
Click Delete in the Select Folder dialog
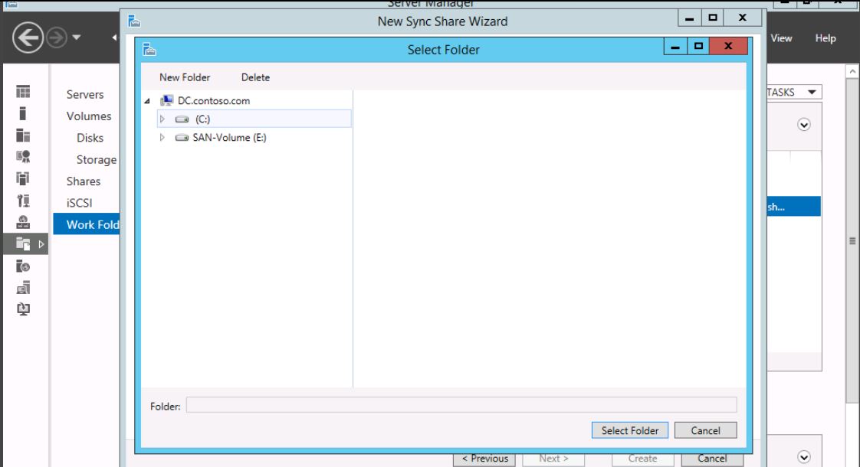click(x=255, y=77)
